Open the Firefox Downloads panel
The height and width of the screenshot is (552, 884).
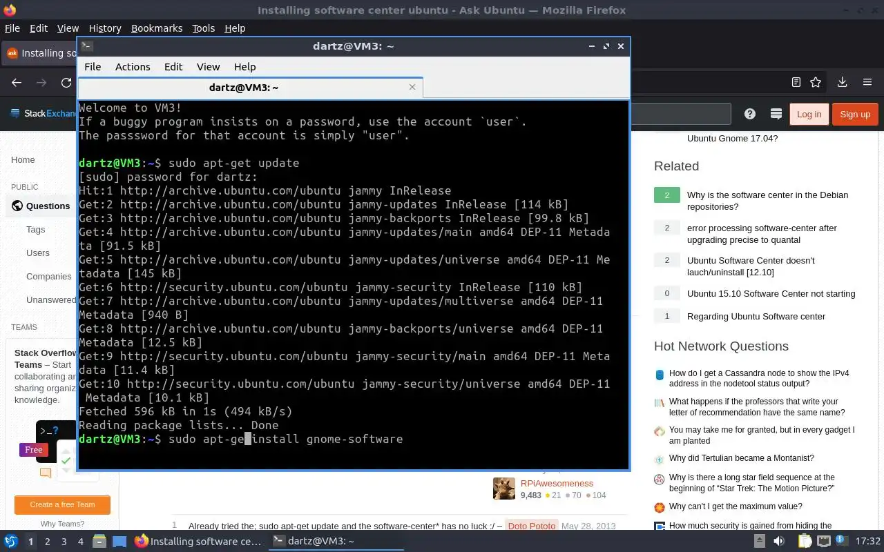(x=842, y=82)
